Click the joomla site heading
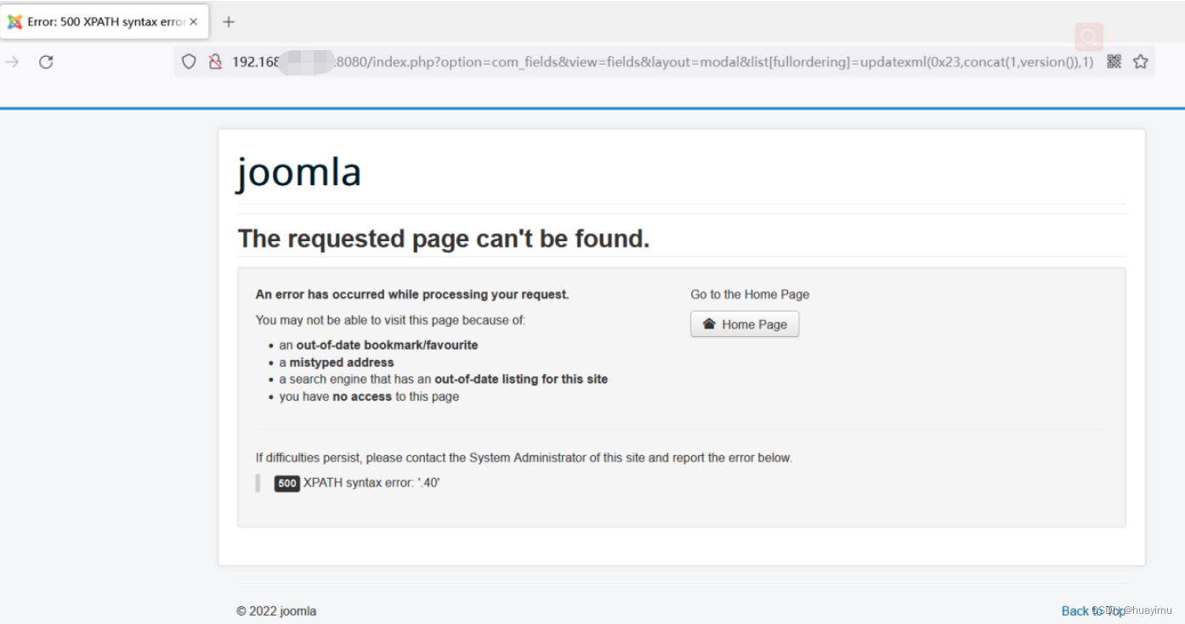 (298, 172)
